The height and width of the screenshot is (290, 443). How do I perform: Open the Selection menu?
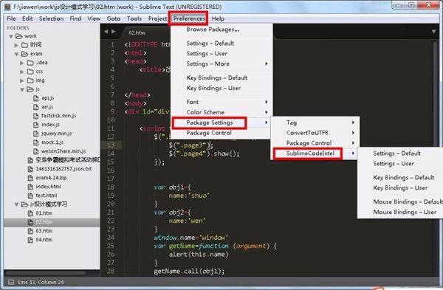[51, 18]
